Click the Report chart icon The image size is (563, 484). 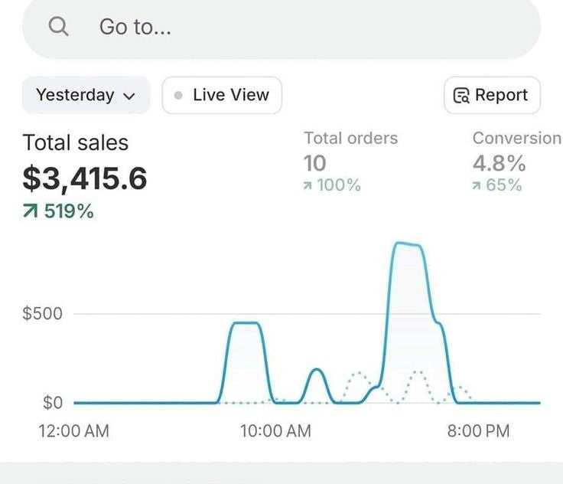coord(461,96)
